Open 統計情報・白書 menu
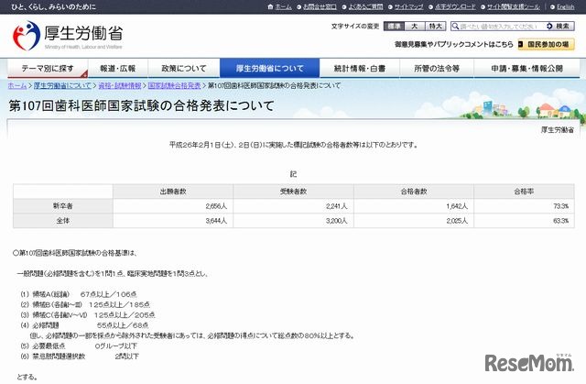Image resolution: width=586 pixels, height=384 pixels. tap(360, 69)
